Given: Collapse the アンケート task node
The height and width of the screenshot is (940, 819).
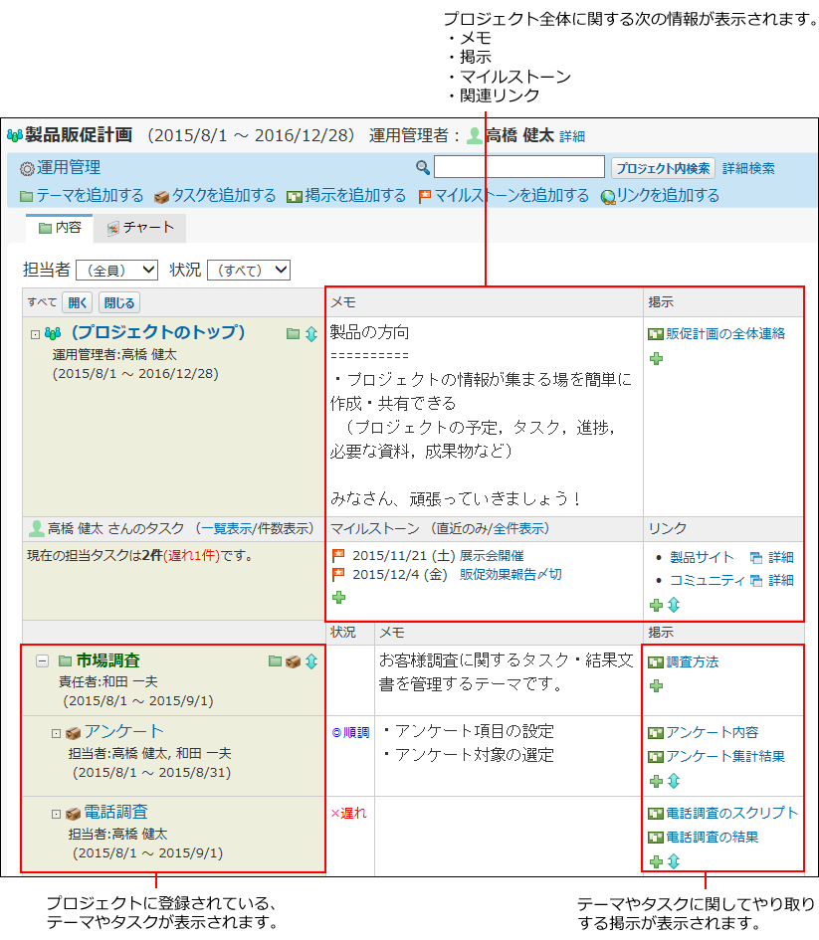Looking at the screenshot, I should pos(57,733).
